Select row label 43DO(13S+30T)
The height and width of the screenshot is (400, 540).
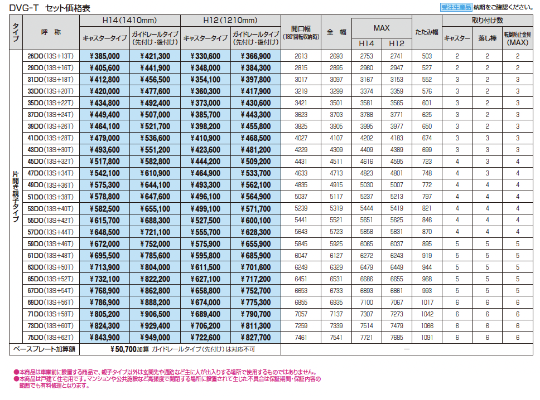tap(51, 150)
